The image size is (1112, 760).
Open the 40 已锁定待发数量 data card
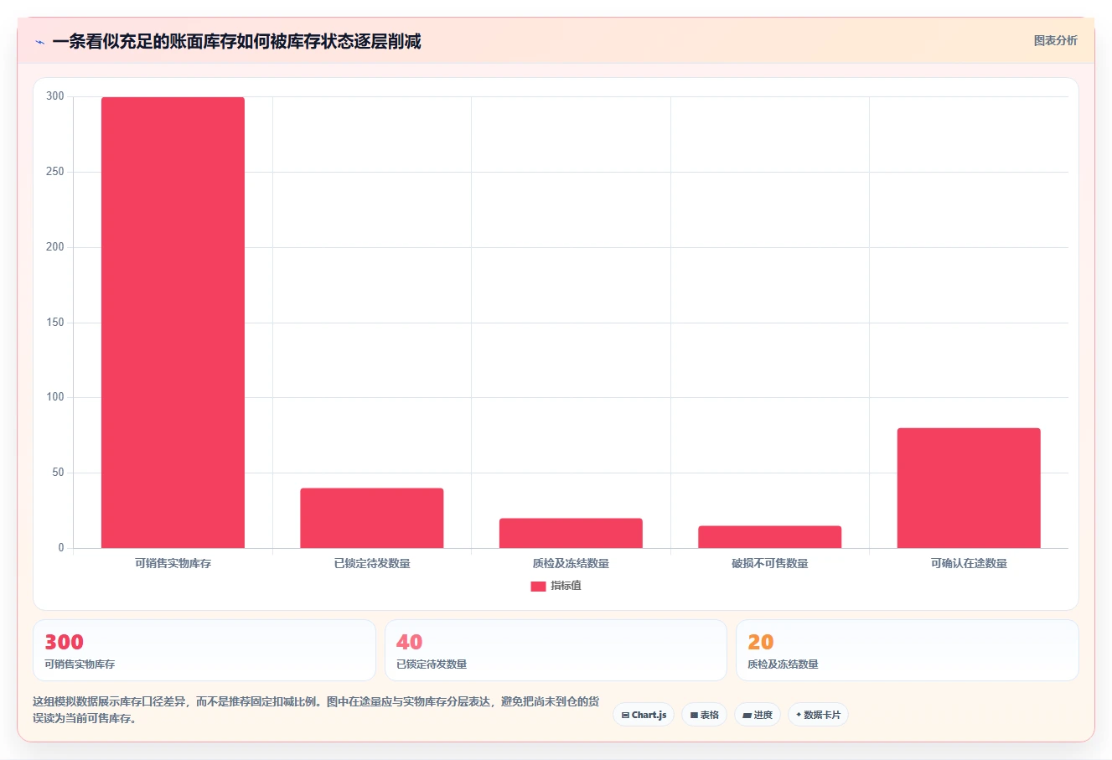556,650
